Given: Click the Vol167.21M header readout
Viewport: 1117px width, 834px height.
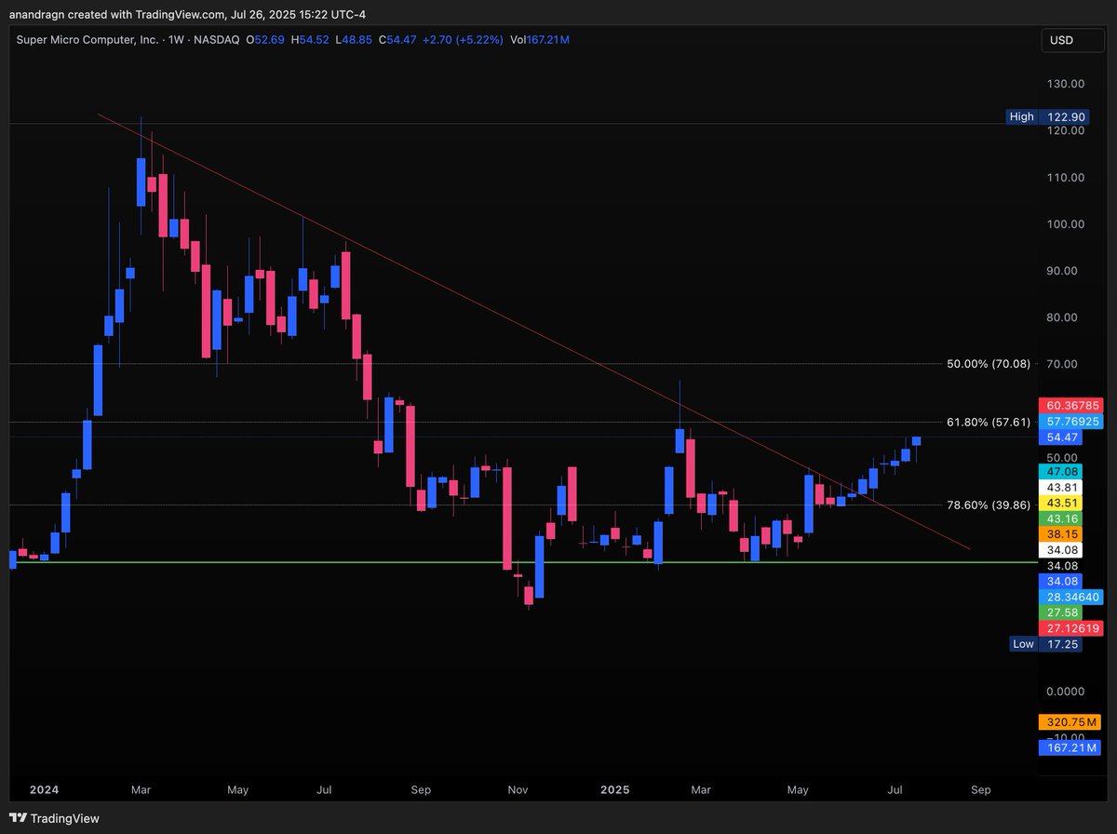Looking at the screenshot, I should point(540,40).
